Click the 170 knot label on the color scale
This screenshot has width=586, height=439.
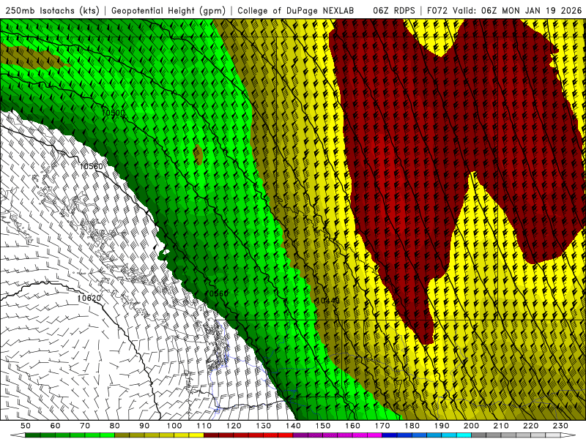click(x=382, y=426)
